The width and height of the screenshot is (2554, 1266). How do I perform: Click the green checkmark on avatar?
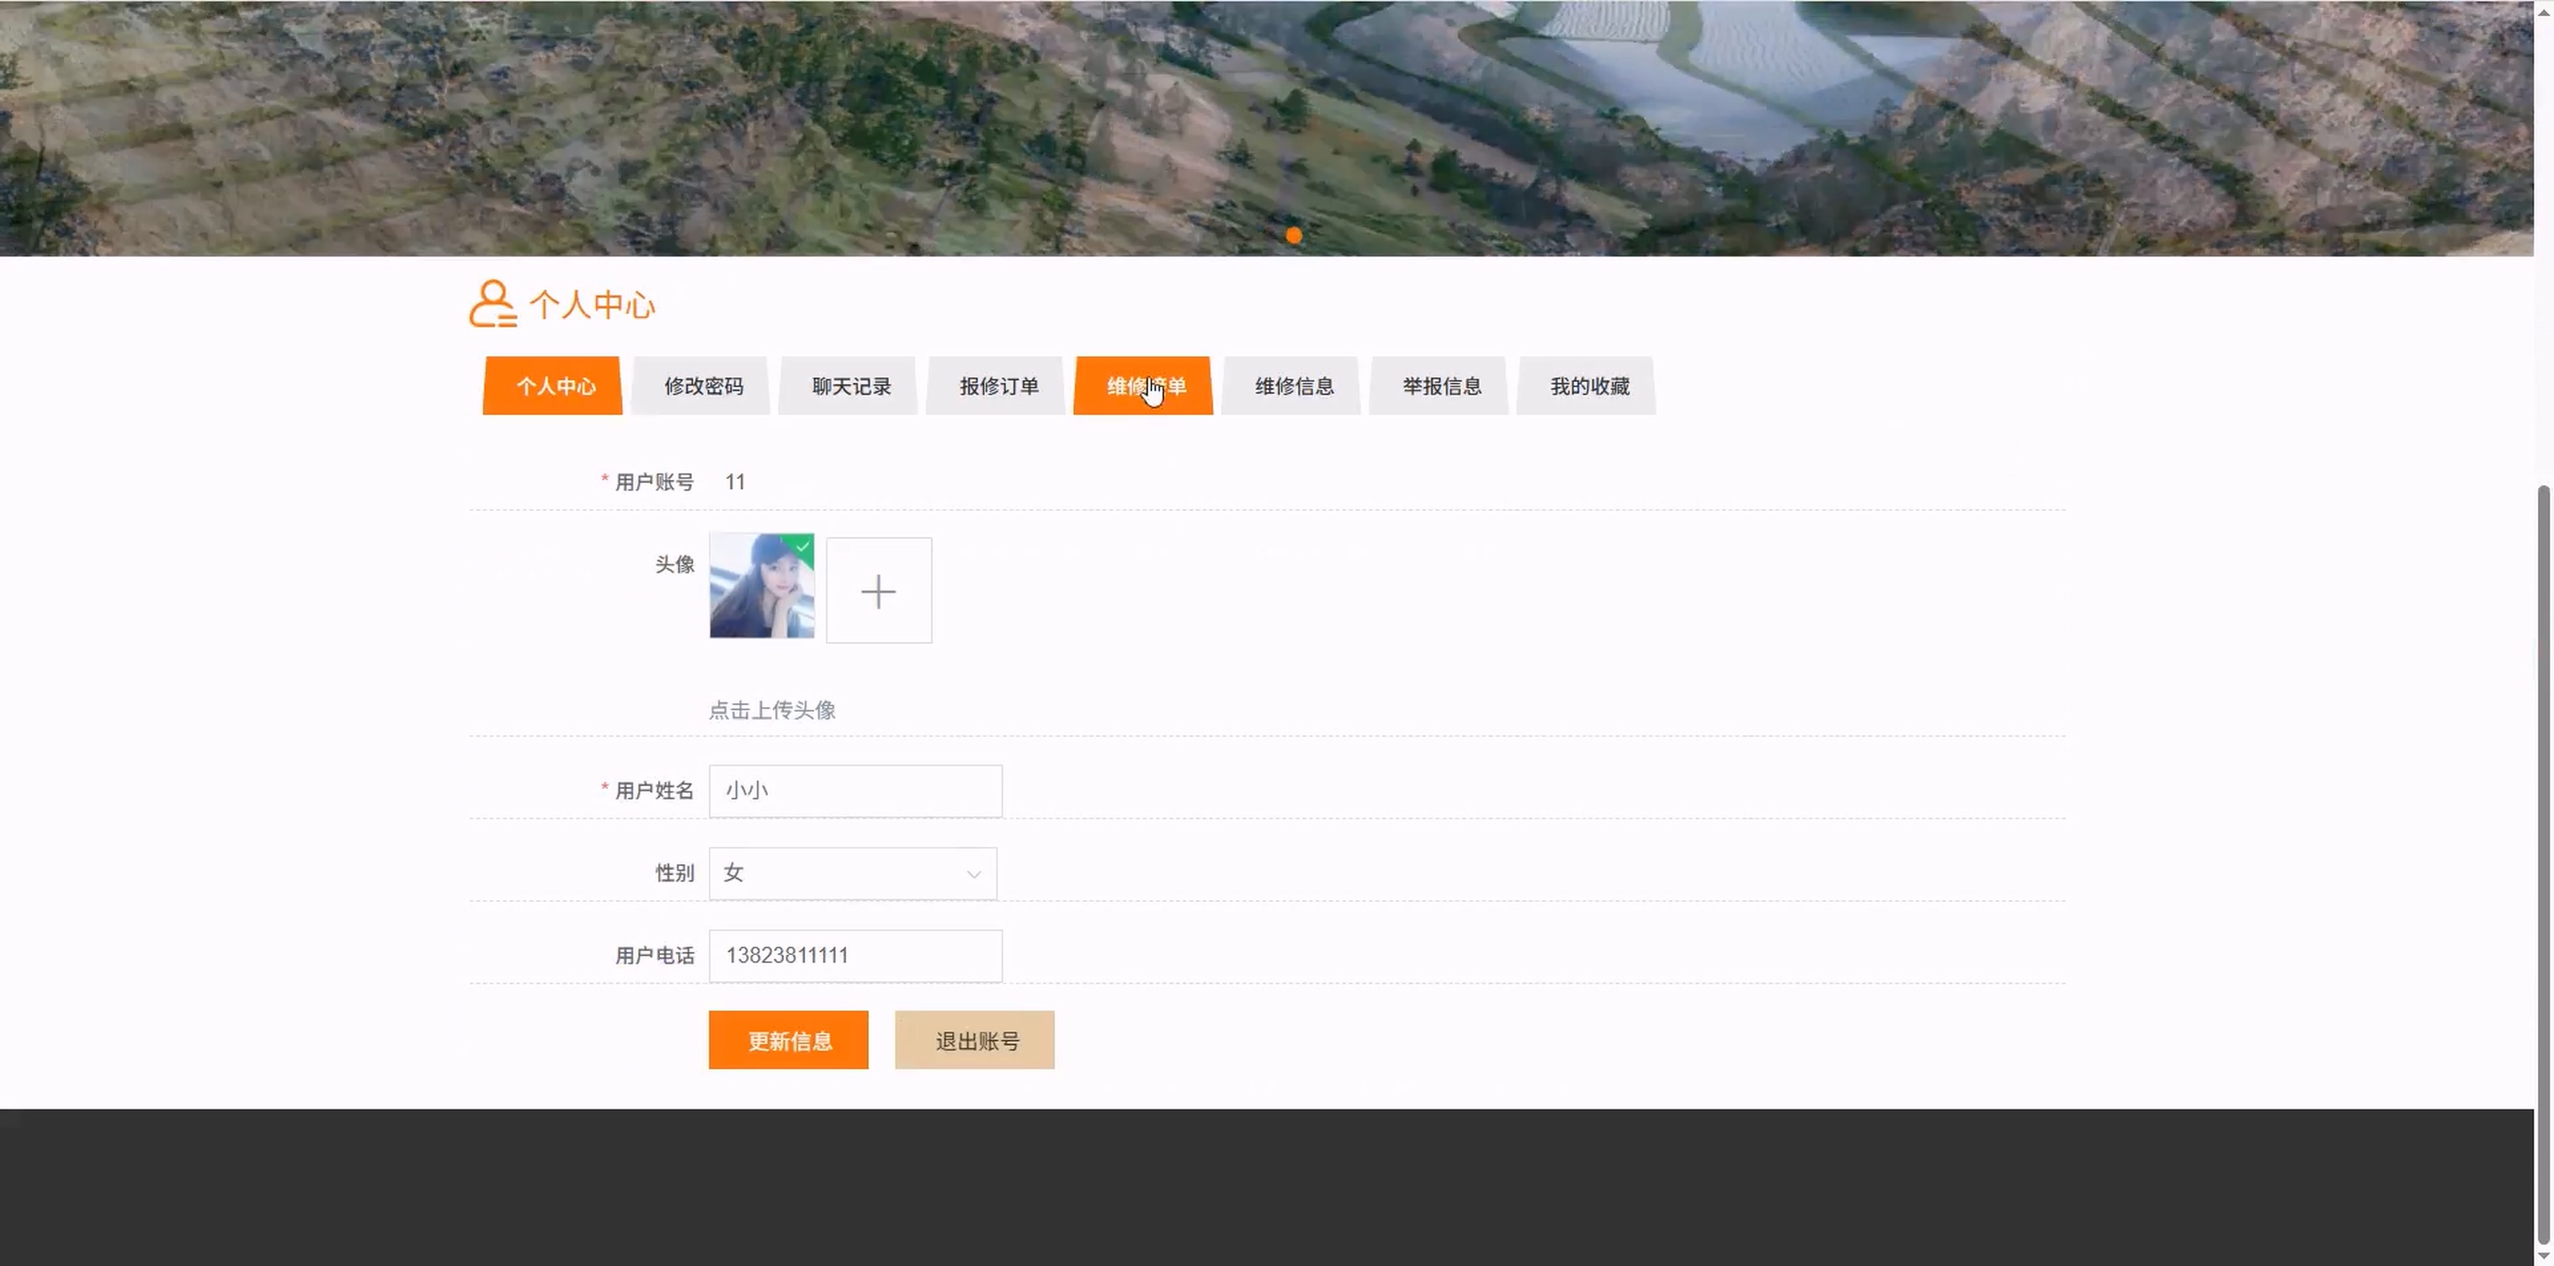point(802,547)
